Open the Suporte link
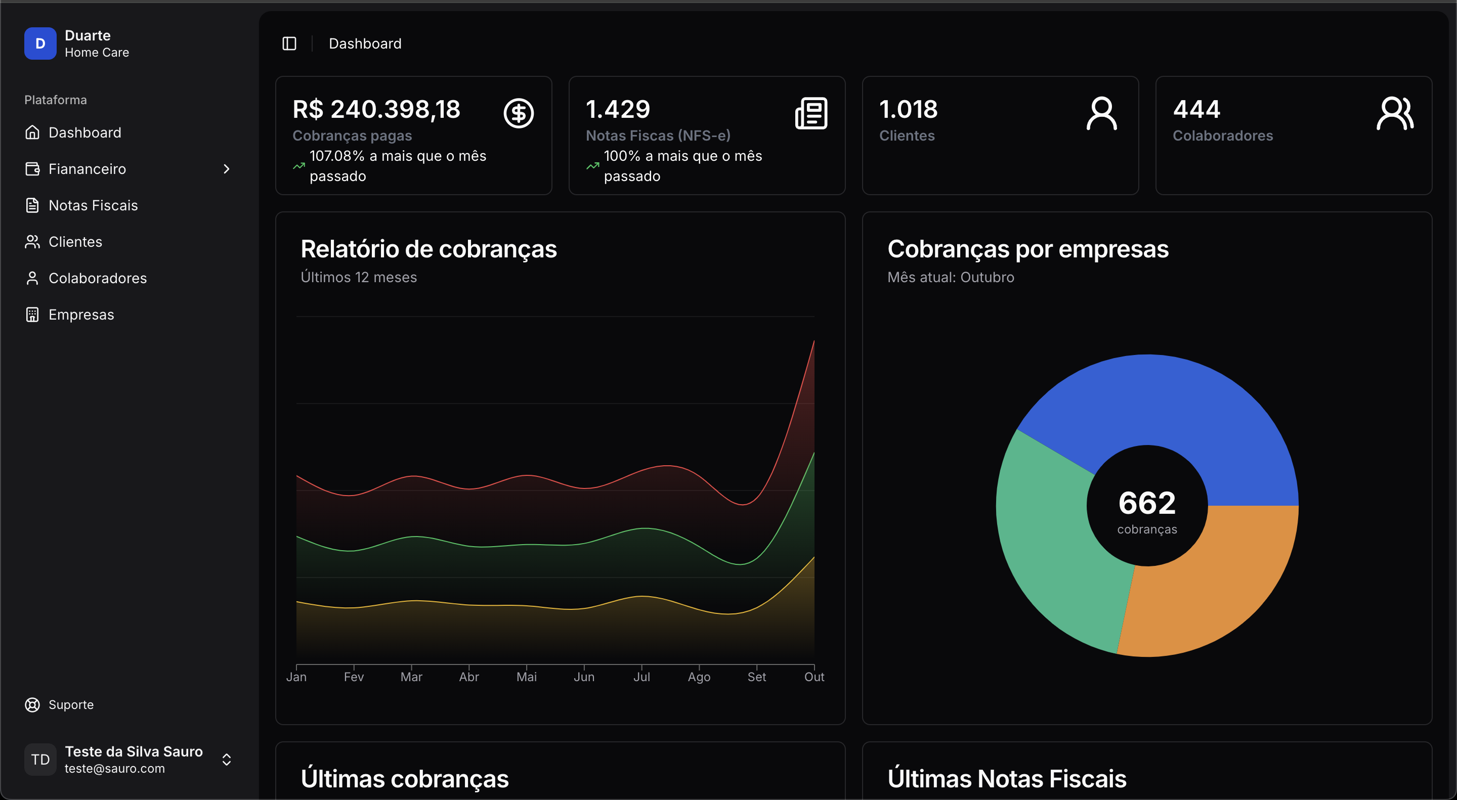The image size is (1457, 800). [129, 704]
